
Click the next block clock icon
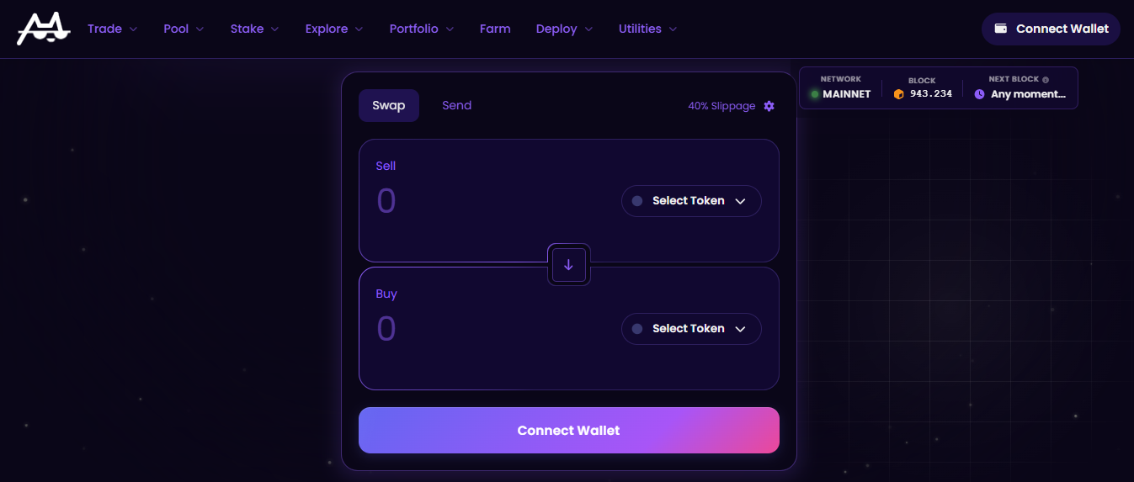click(x=979, y=94)
